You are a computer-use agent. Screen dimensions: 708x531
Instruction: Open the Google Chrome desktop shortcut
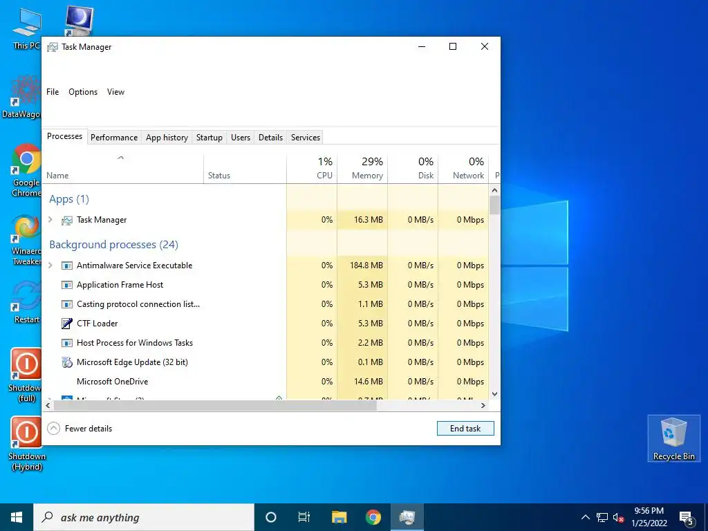click(26, 170)
